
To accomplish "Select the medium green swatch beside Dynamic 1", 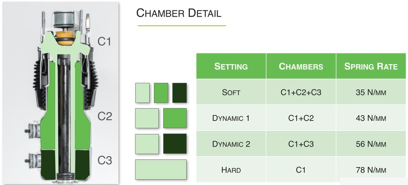I will click(175, 118).
